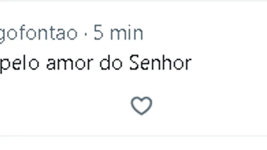267x150 pixels.
Task: Like the tweet with the heart icon
Action: [x=141, y=106]
